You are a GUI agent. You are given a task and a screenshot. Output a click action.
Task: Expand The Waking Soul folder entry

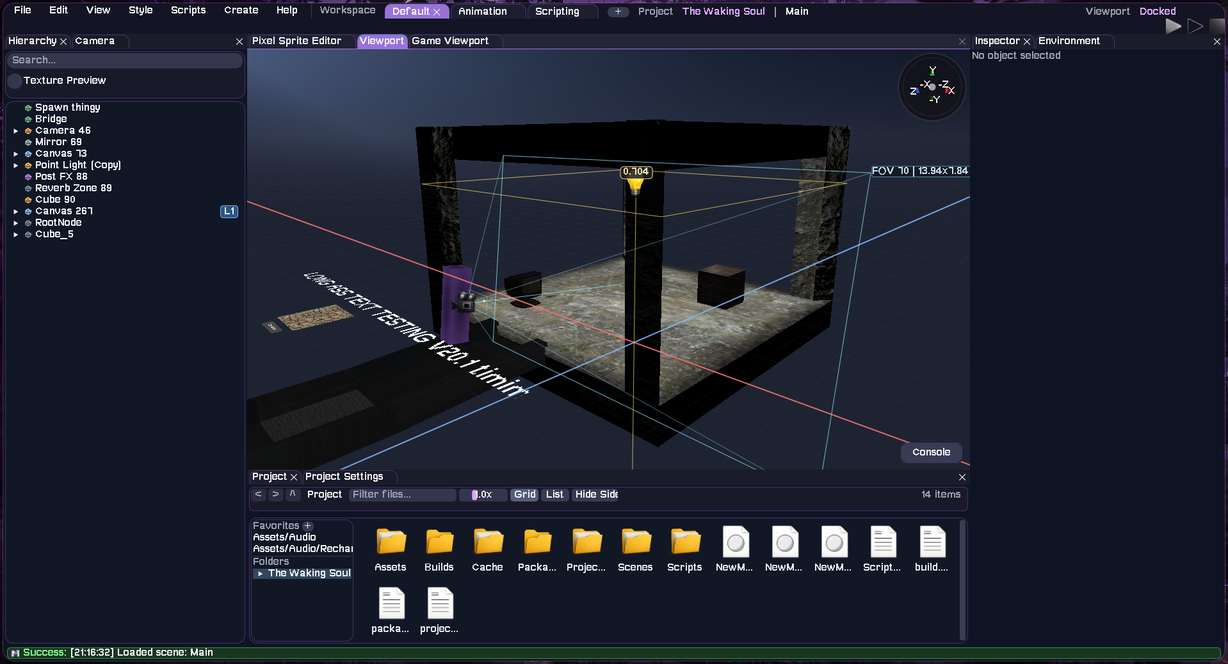click(x=260, y=573)
